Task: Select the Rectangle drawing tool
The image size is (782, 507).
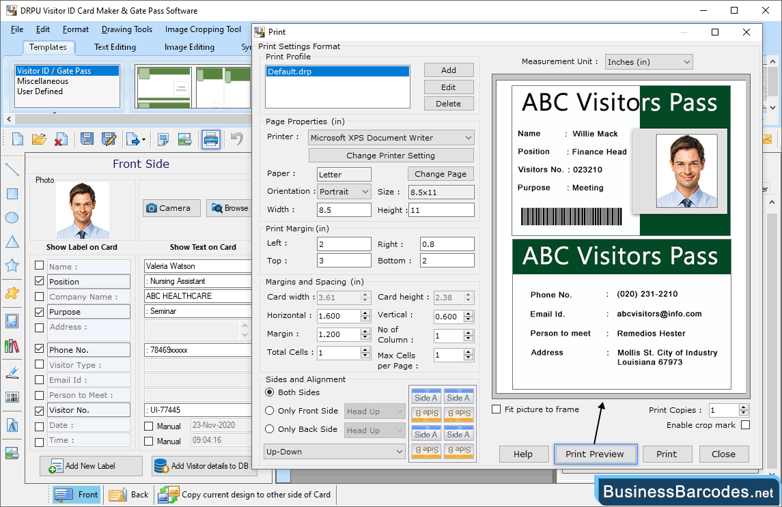Action: click(12, 193)
